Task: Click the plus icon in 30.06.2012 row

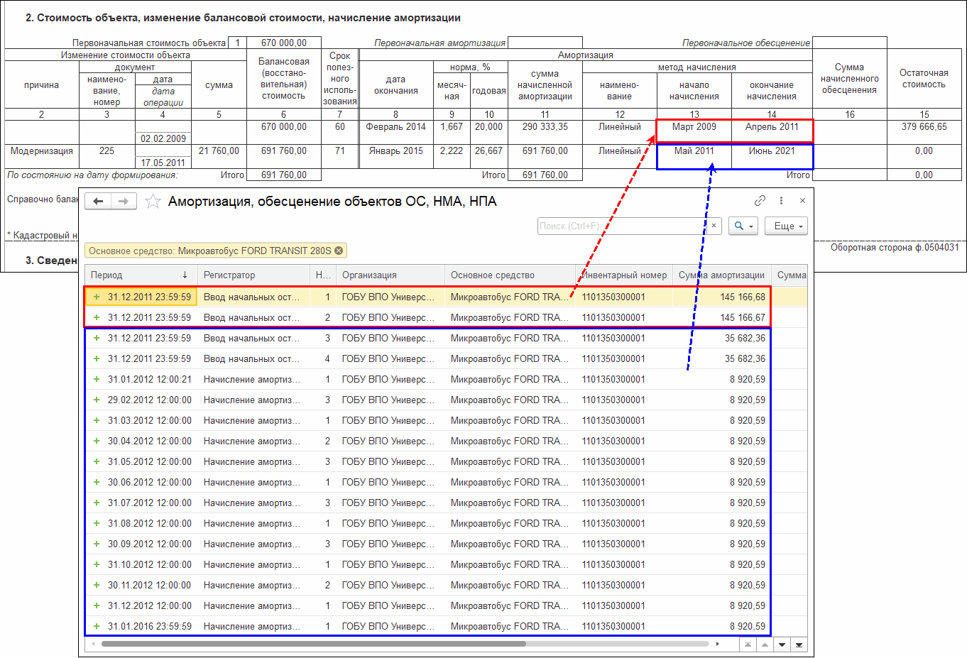Action: [97, 482]
